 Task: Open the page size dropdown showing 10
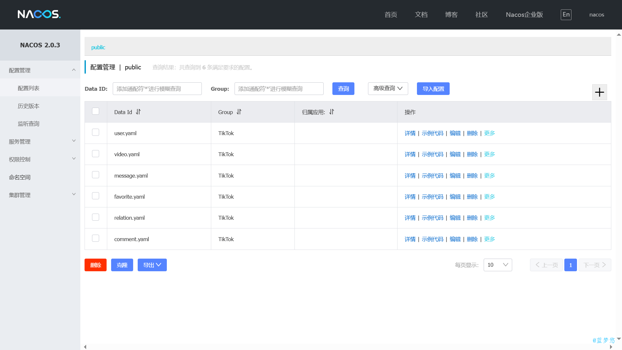point(498,265)
